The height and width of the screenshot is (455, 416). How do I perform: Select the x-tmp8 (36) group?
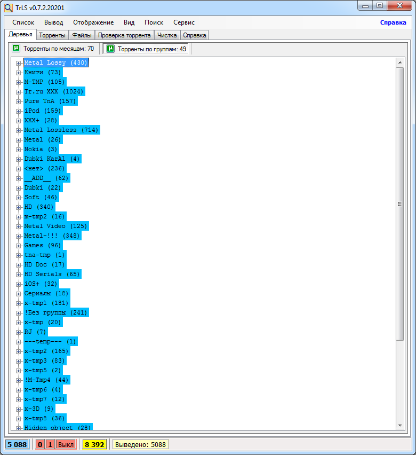pos(45,418)
